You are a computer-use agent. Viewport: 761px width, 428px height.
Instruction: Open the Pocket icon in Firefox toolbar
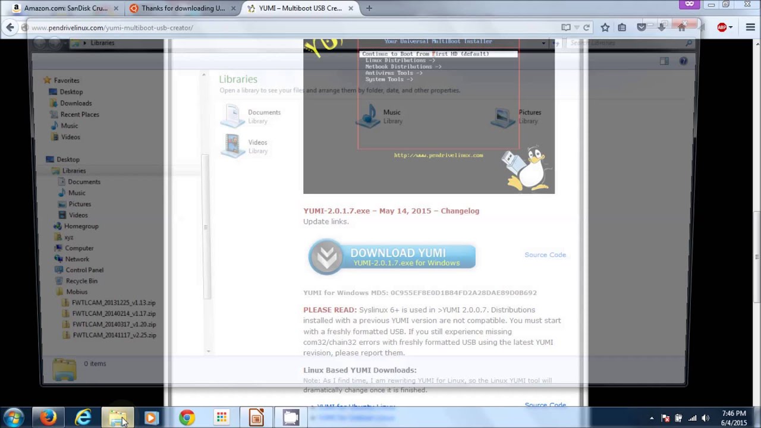(x=641, y=27)
